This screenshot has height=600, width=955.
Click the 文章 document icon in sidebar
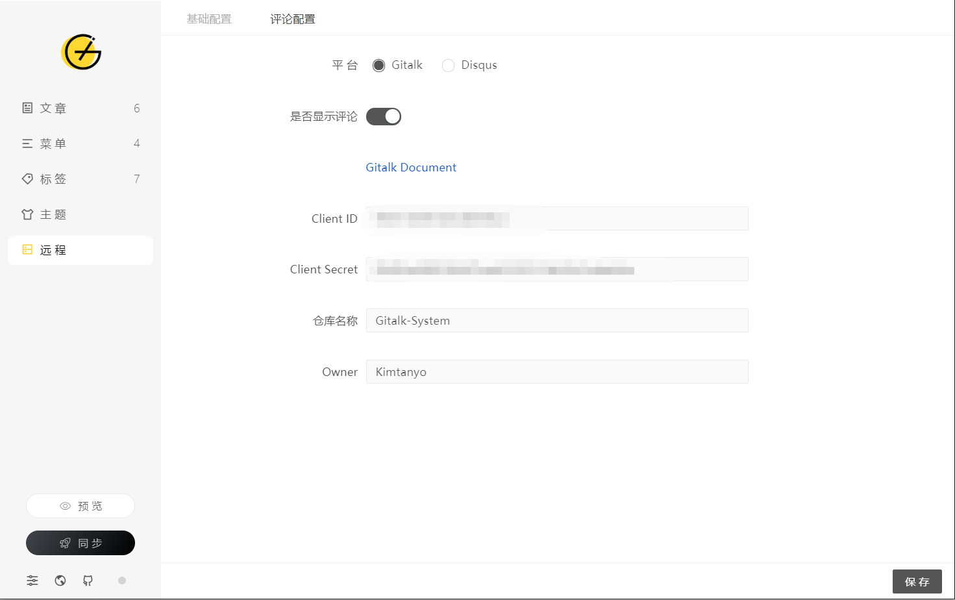[27, 108]
